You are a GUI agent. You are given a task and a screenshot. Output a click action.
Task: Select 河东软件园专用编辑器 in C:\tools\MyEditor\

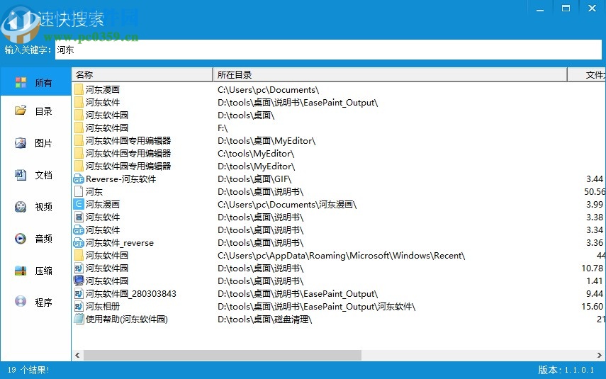[x=128, y=154]
